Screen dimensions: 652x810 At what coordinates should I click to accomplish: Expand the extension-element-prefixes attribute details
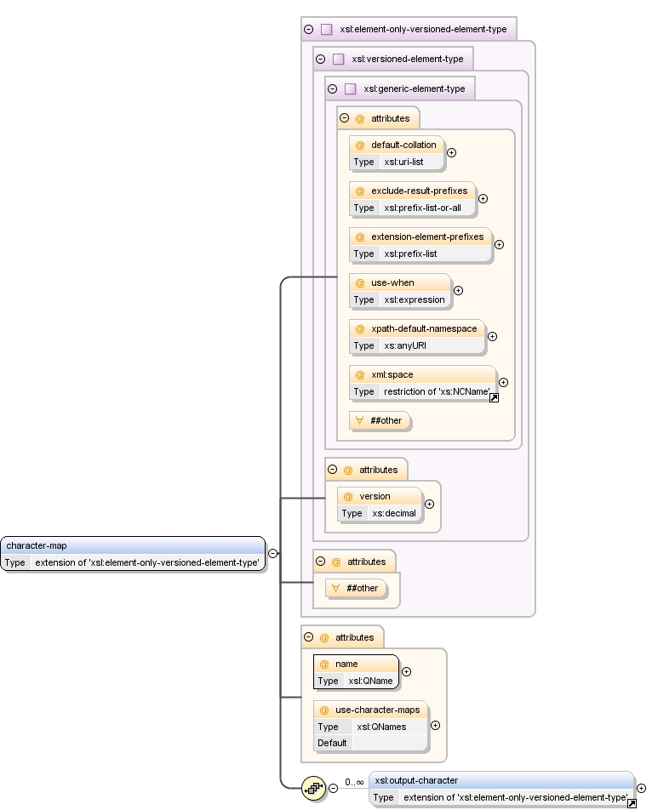coord(499,245)
